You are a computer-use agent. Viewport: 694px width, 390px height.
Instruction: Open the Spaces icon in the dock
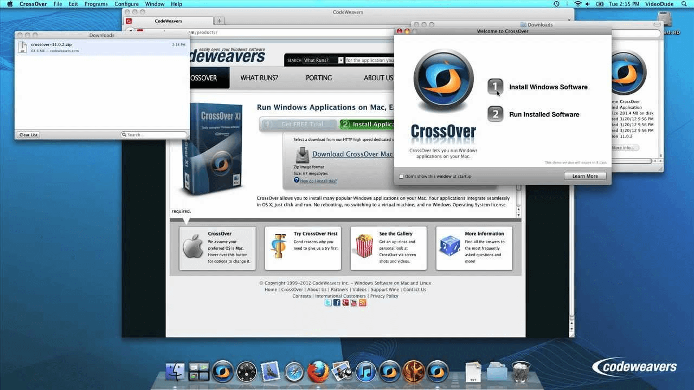click(x=199, y=373)
